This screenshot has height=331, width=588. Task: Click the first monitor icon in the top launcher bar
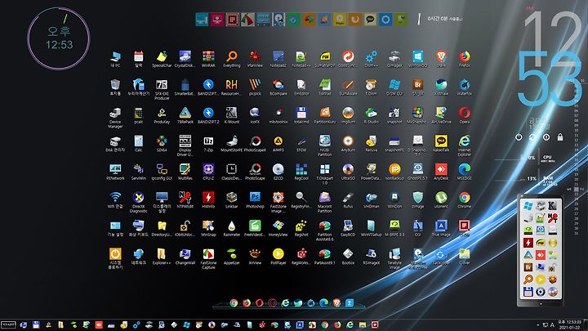click(x=202, y=20)
